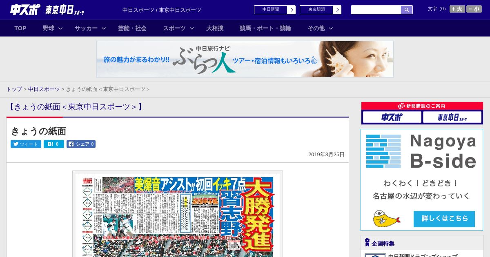Click the Facebook シェア button
490x257 pixels.
point(81,144)
